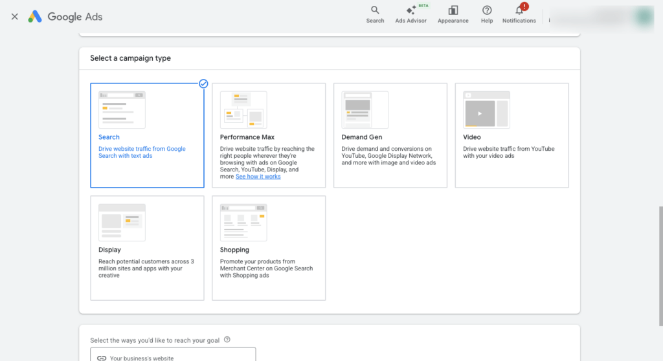The image size is (663, 361).
Task: Click the Your business's website field
Action: click(173, 355)
